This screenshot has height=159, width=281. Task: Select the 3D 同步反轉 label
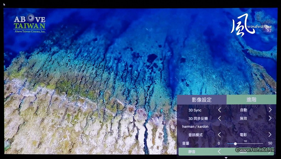[198, 119]
